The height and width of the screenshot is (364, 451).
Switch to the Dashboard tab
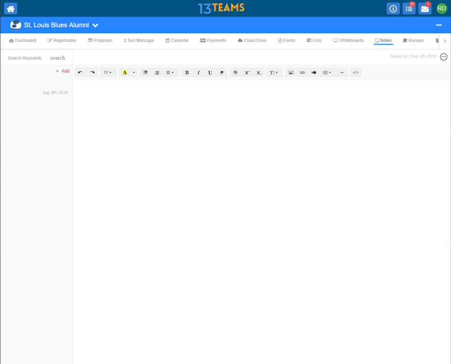pyautogui.click(x=23, y=40)
